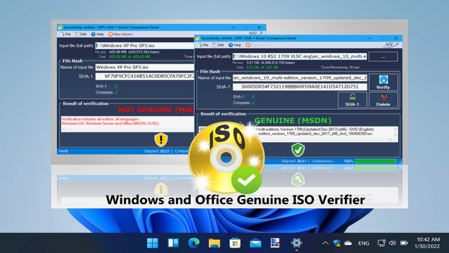Click the SHA-1 field starting with 36005D054F

[x=300, y=87]
